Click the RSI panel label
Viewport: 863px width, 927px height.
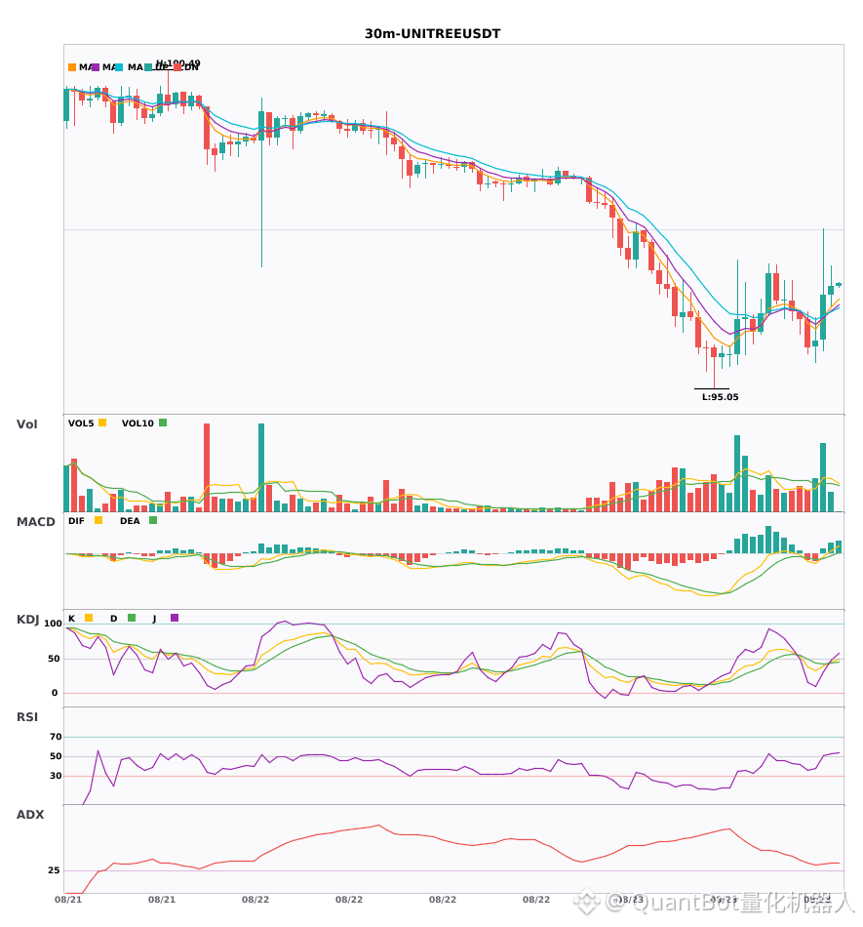tap(27, 717)
